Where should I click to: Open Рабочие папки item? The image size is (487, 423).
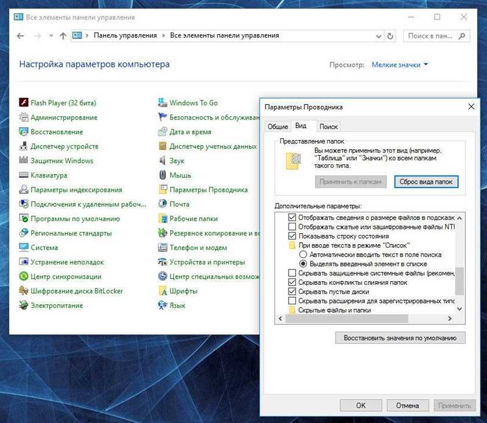[188, 218]
